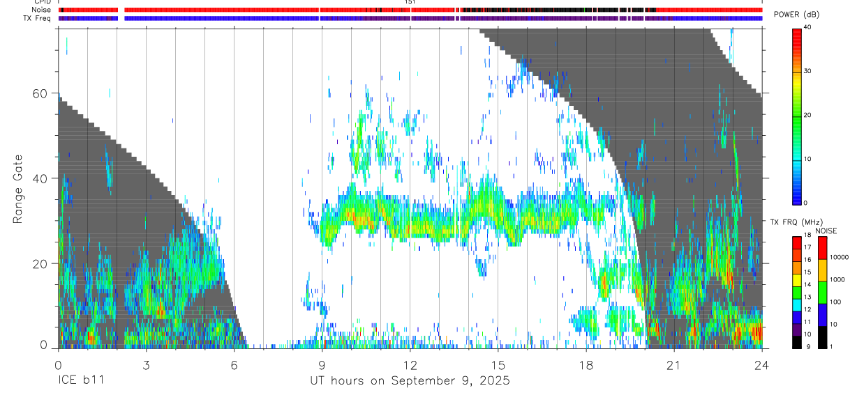Click the '1' value on NOISE scale

833,346
